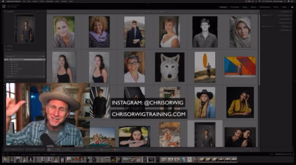Switch to the Develop module
Viewport: 296px width, 165px height.
pyautogui.click(x=235, y=7)
